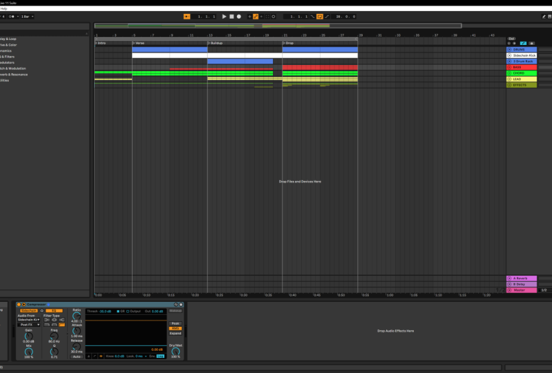Viewport: 552px width, 373px height.
Task: Toggle the Compressor Sidechain button
Action: coord(29,311)
